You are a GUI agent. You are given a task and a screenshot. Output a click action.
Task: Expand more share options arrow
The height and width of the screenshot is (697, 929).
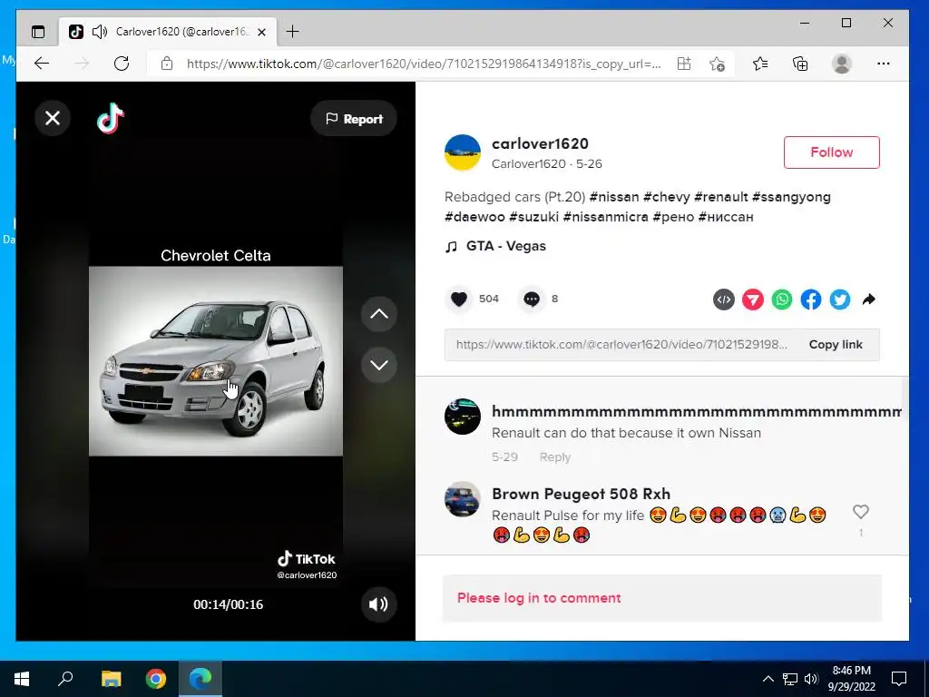pyautogui.click(x=868, y=299)
